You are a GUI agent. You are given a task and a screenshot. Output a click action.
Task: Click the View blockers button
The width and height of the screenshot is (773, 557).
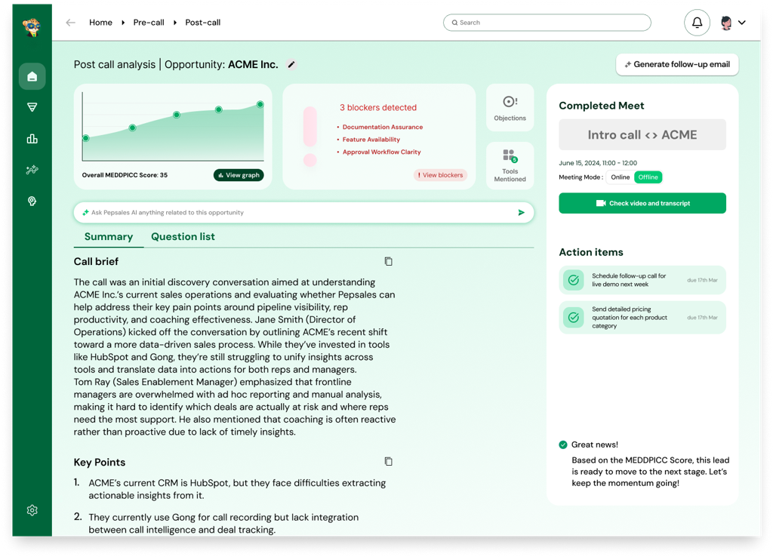[440, 175]
